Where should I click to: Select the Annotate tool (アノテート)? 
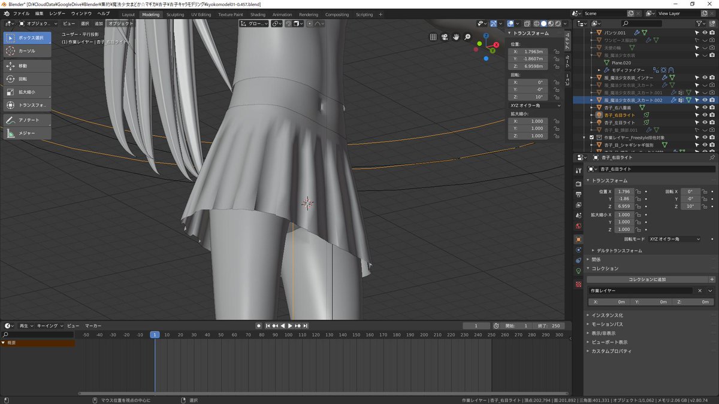pos(28,120)
